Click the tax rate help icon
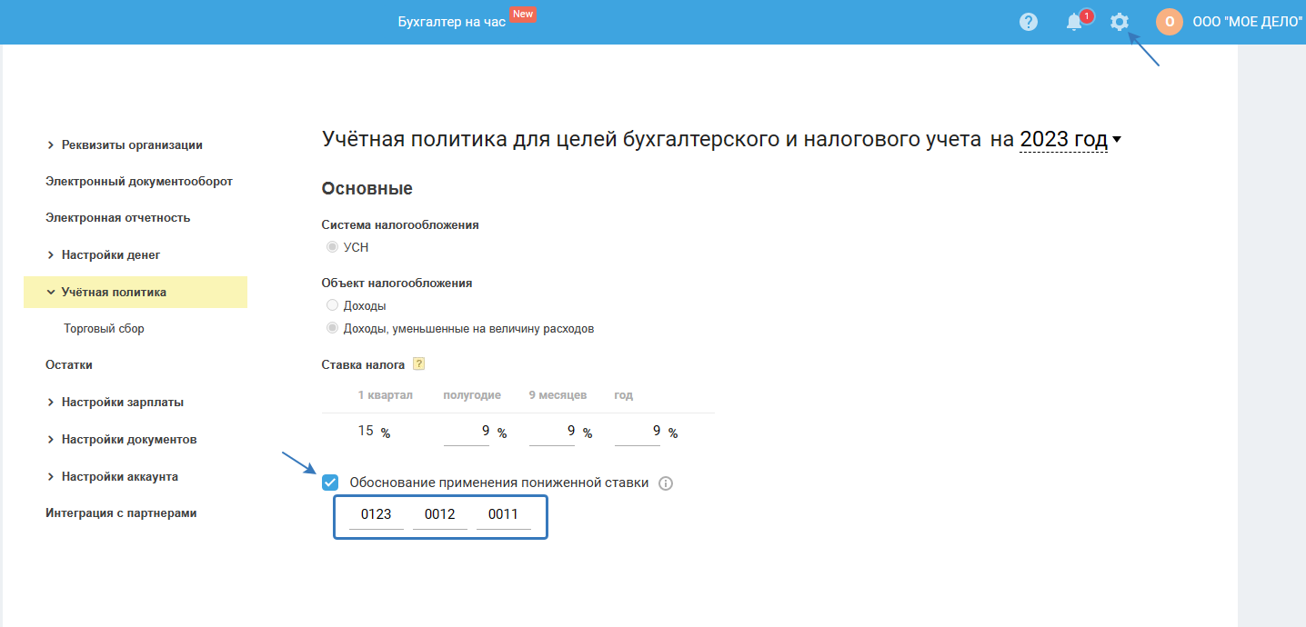This screenshot has width=1306, height=627. click(419, 364)
